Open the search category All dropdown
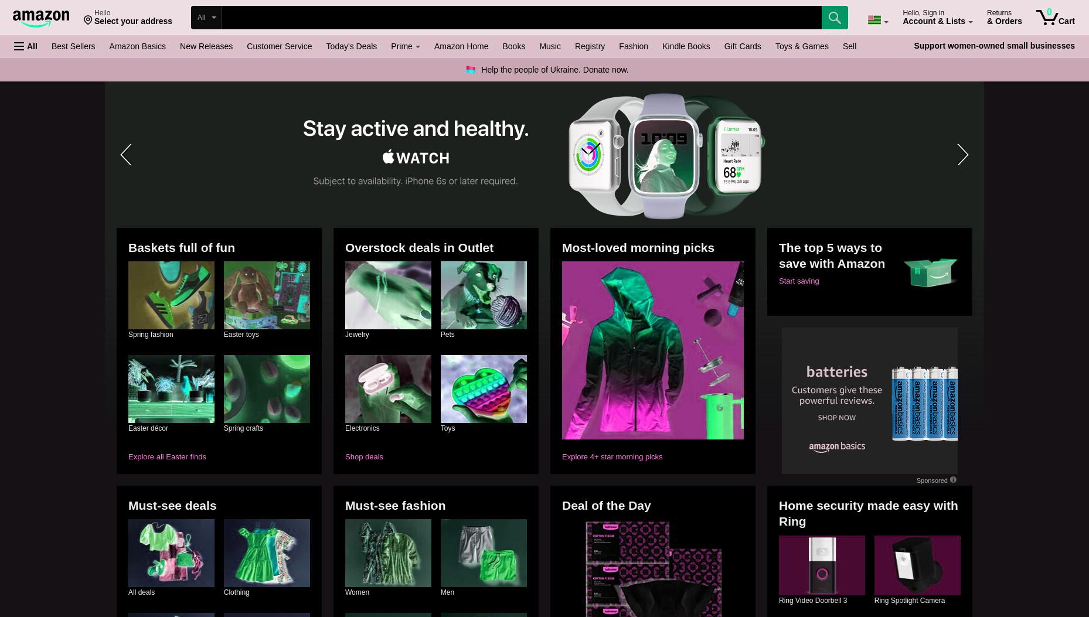 tap(206, 18)
